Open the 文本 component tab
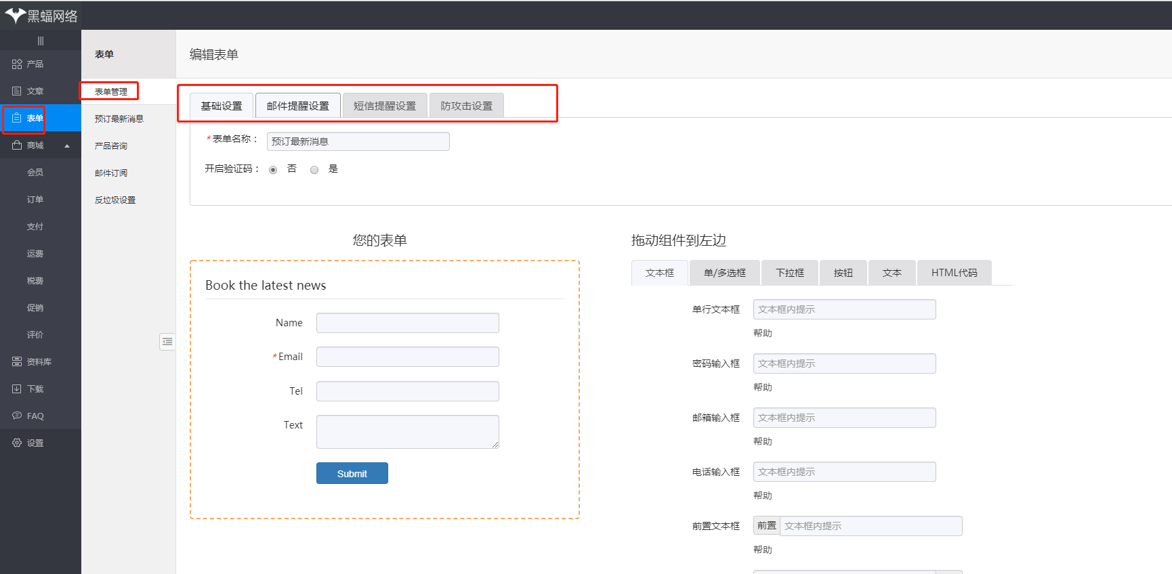Image resolution: width=1172 pixels, height=574 pixels. pos(892,273)
